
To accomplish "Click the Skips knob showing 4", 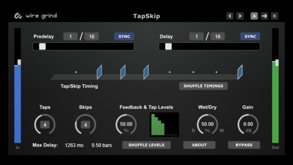I will tap(85, 125).
